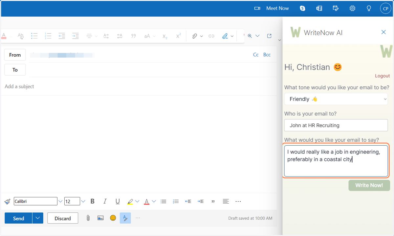
Task: Insert quote from bottom toolbar
Action: click(213, 201)
